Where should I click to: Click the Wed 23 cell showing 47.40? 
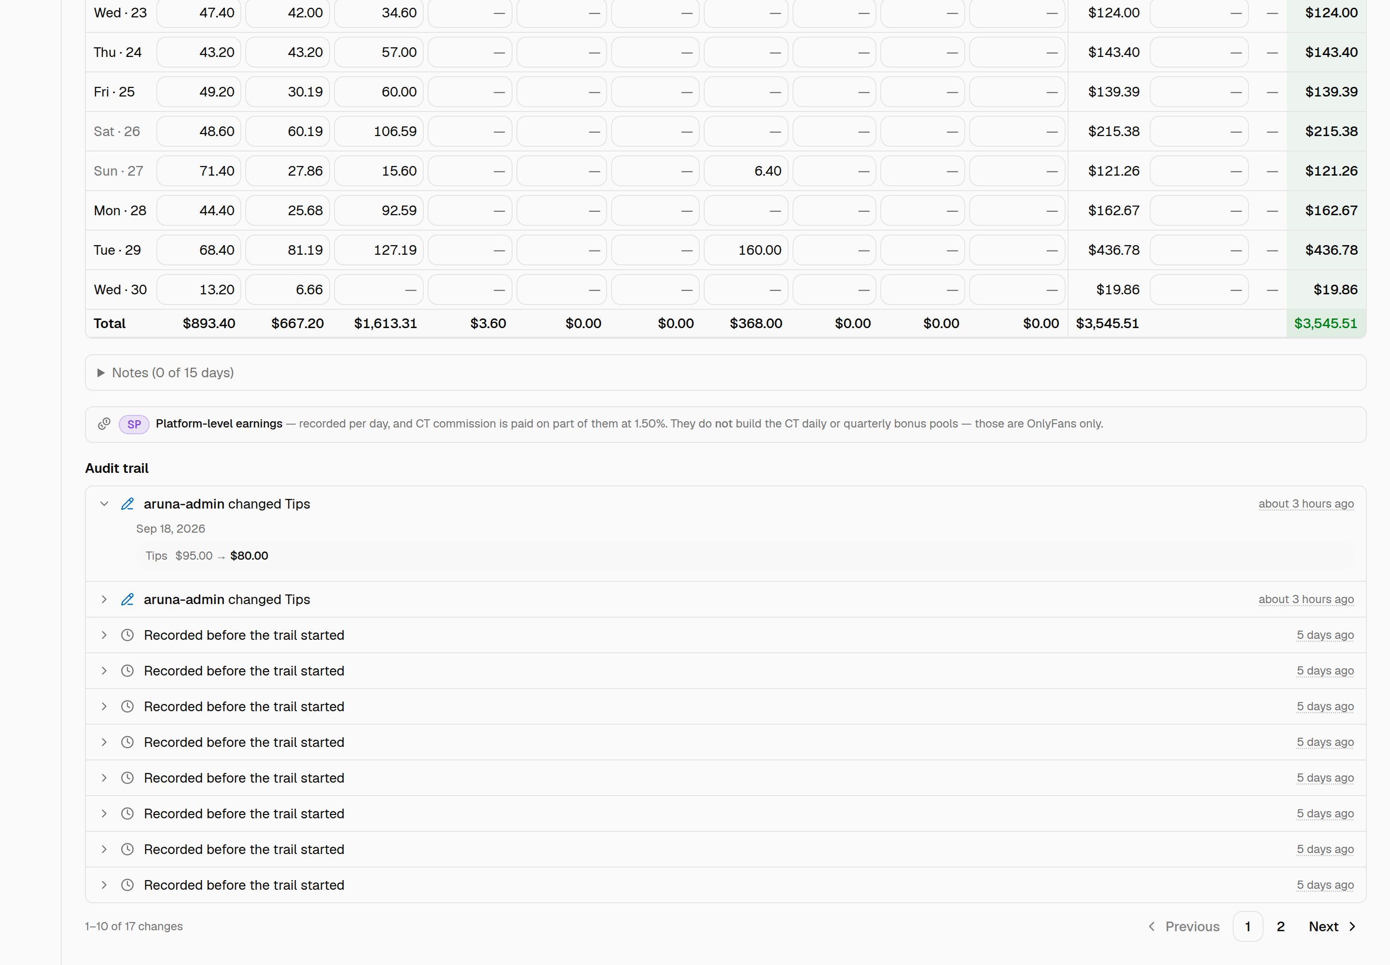pyautogui.click(x=199, y=13)
